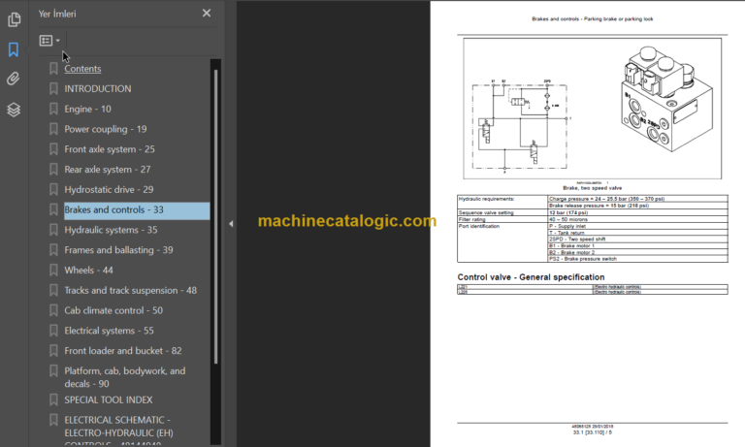Click bookmark icon next to Power coupling
The image size is (745, 447).
(x=53, y=129)
